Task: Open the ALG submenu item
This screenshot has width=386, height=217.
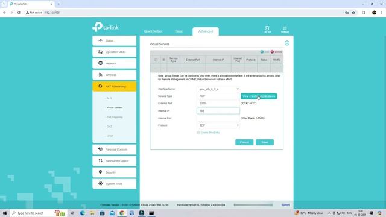Action: pos(109,98)
